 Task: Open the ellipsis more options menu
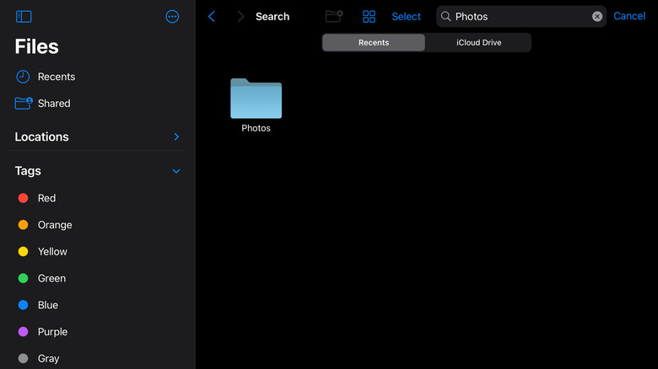172,16
